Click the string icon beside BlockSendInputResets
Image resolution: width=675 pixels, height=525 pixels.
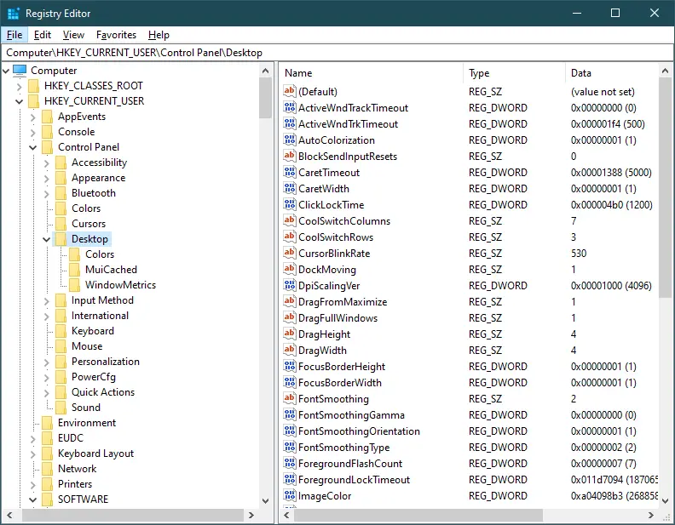tap(290, 156)
